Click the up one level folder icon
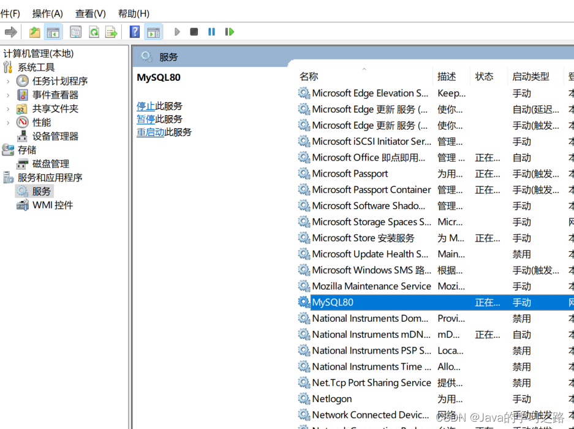574x429 pixels. click(35, 32)
